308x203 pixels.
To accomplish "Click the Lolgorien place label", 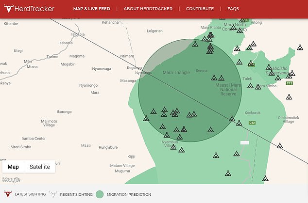I will [155, 31].
